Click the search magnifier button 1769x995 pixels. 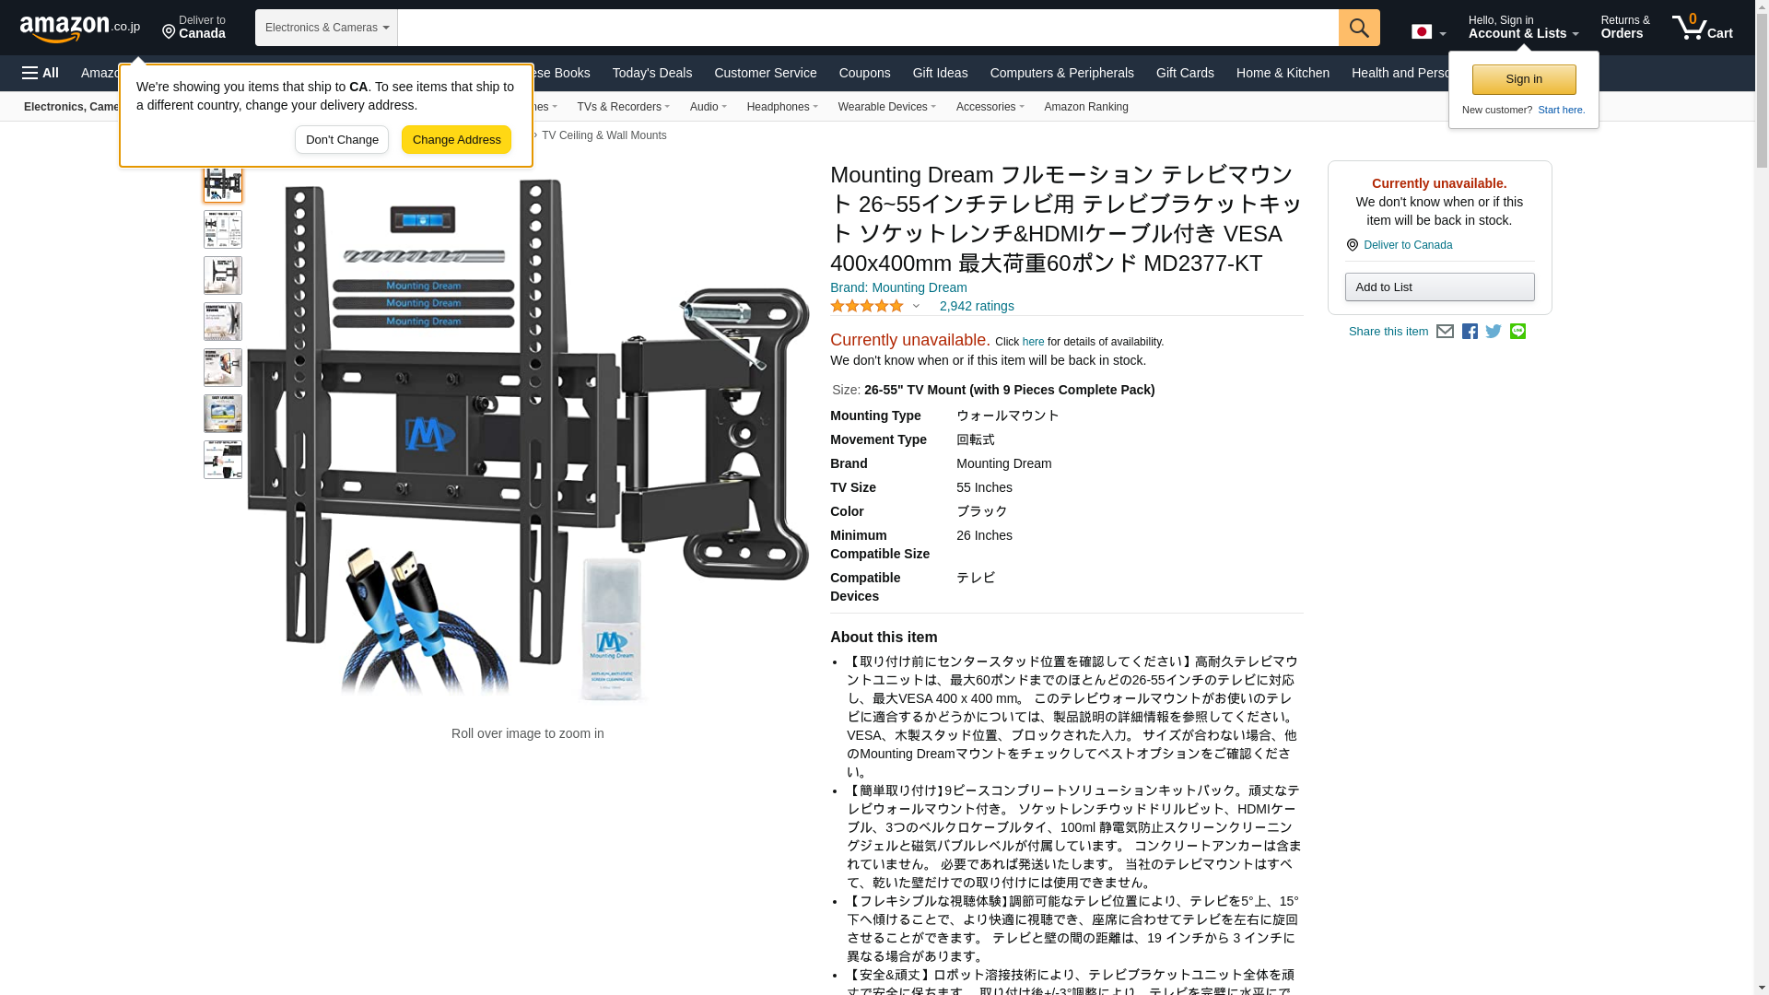[1359, 28]
